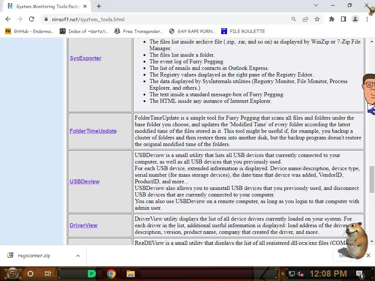
Task: Open the Chrome profile avatar
Action: (355, 19)
